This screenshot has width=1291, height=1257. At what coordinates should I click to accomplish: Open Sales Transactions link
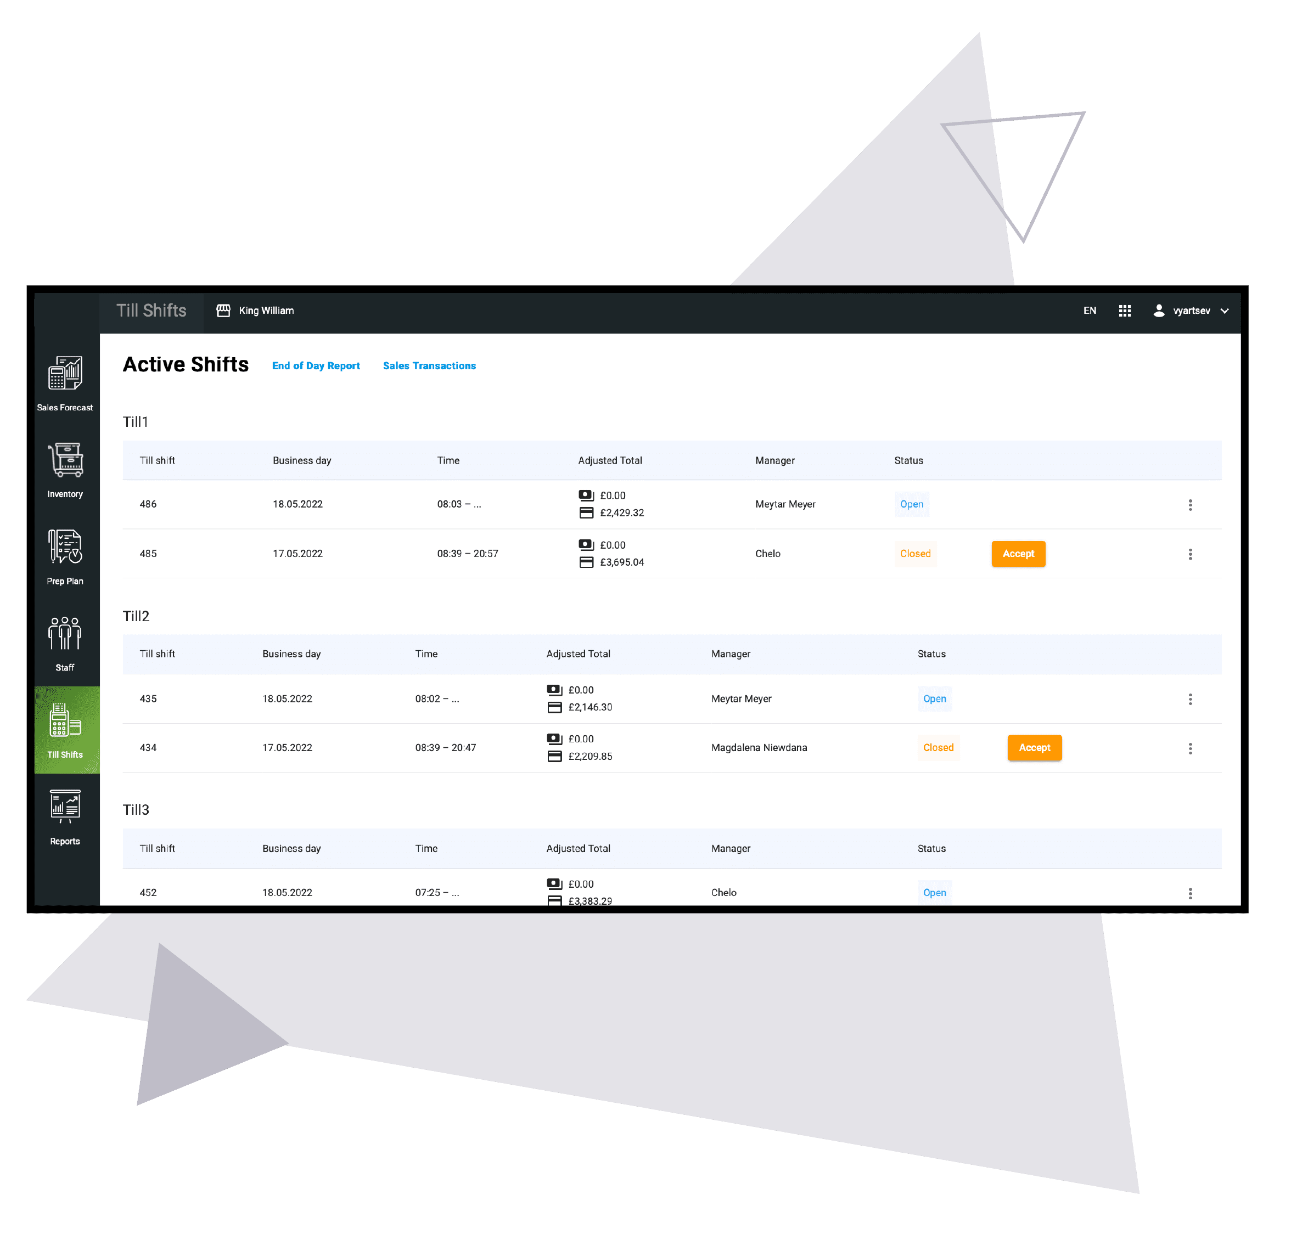click(430, 367)
